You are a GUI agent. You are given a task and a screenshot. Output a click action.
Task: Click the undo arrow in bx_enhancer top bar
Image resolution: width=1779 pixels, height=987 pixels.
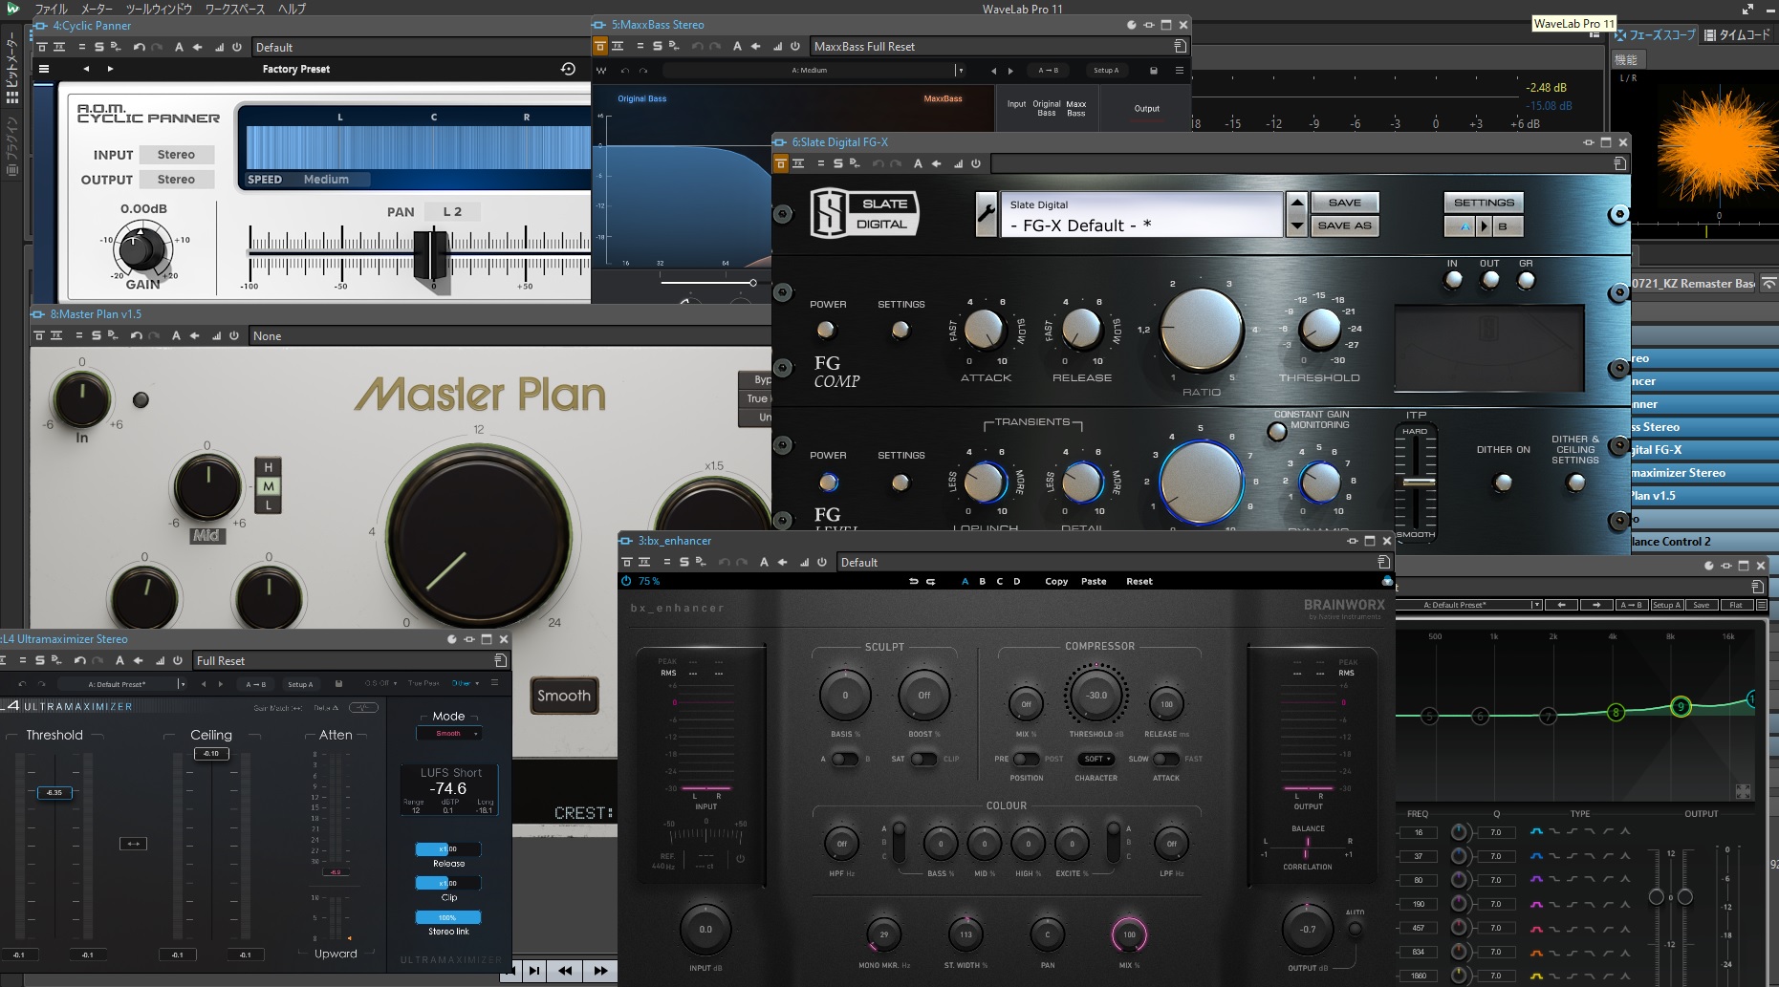coord(913,581)
